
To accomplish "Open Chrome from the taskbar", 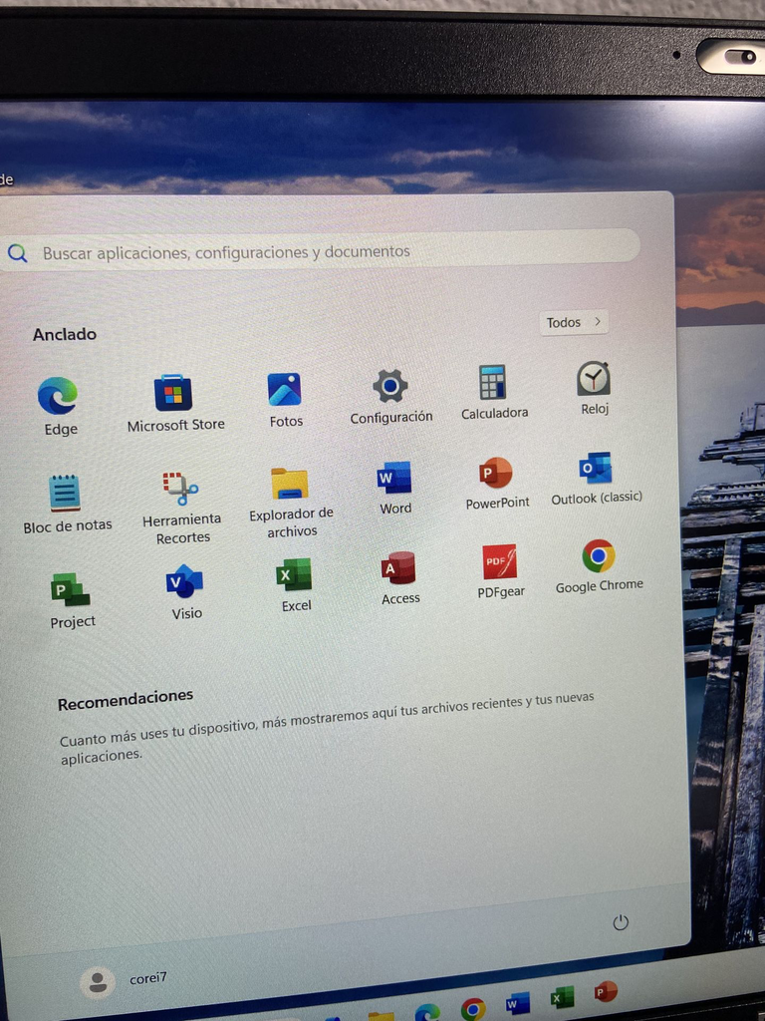I will click(473, 1009).
